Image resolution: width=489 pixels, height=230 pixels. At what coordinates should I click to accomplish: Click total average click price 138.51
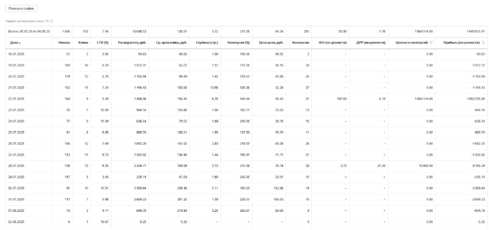[182, 31]
